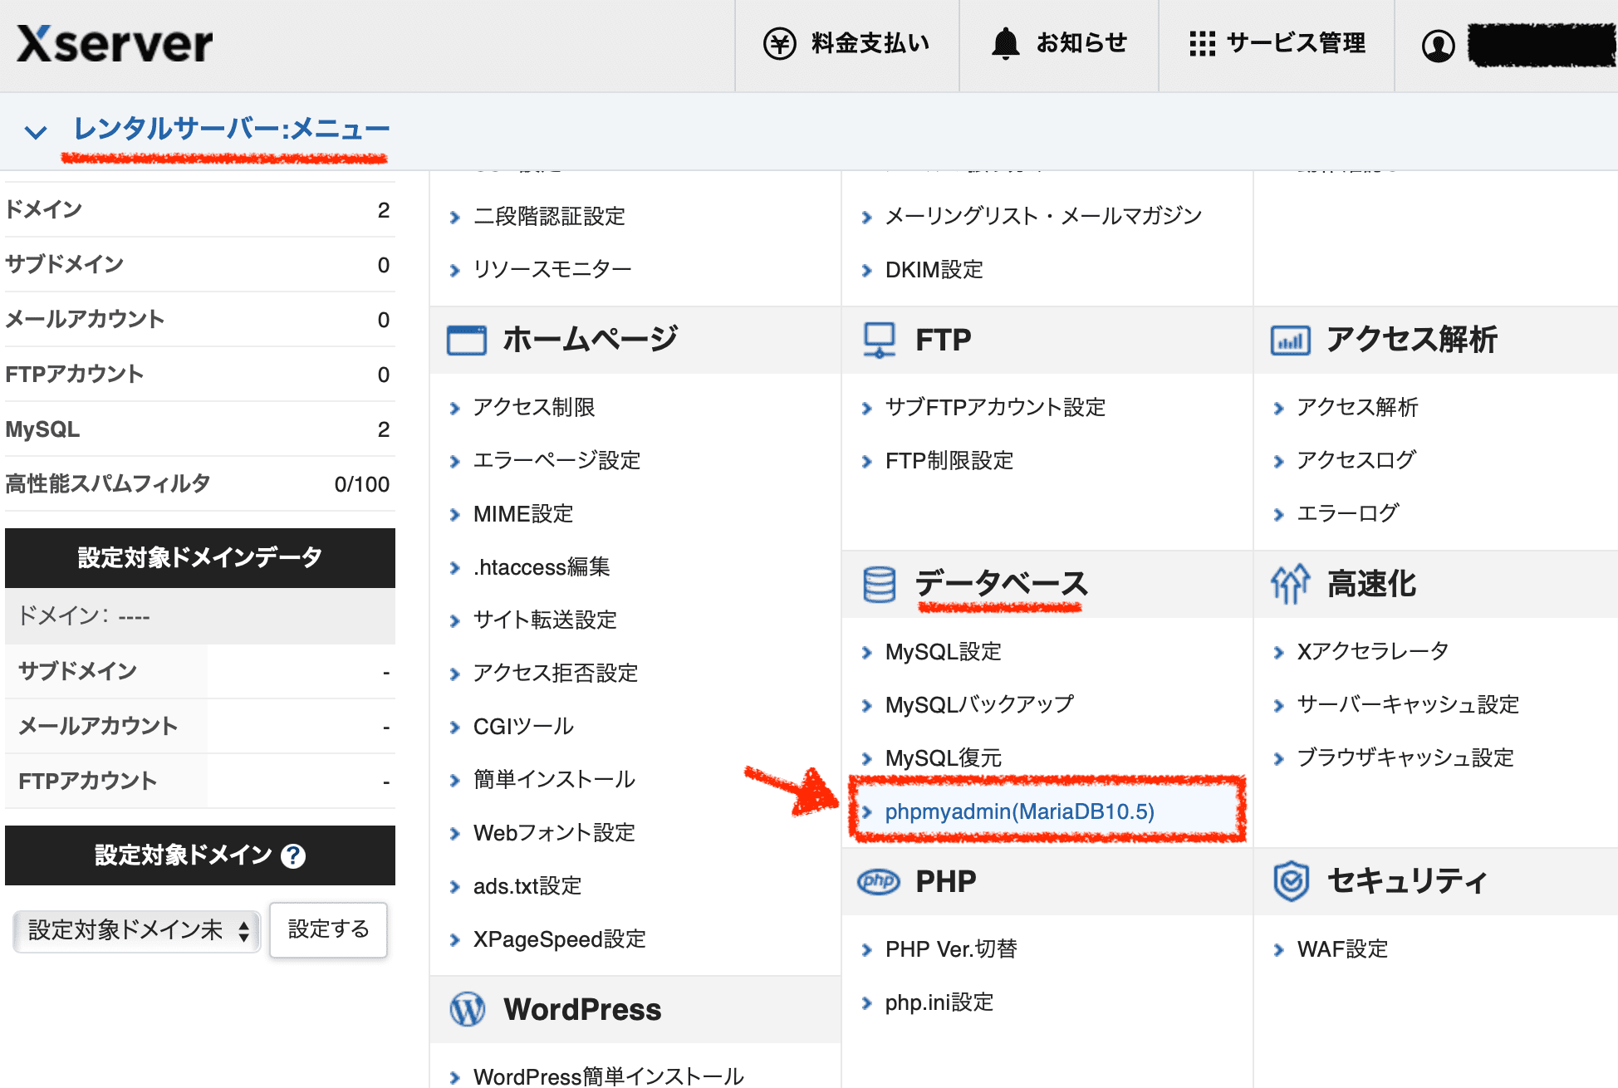1618x1088 pixels.
Task: Click the アクセス解析 bar chart icon
Action: [1289, 339]
